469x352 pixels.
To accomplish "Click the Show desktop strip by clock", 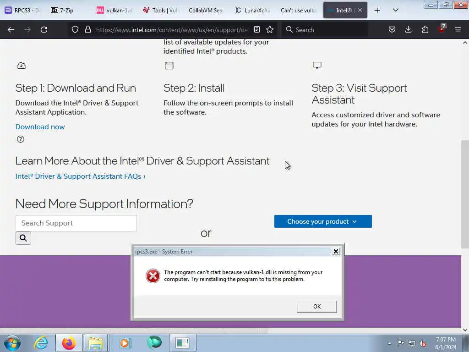I will click(466, 343).
